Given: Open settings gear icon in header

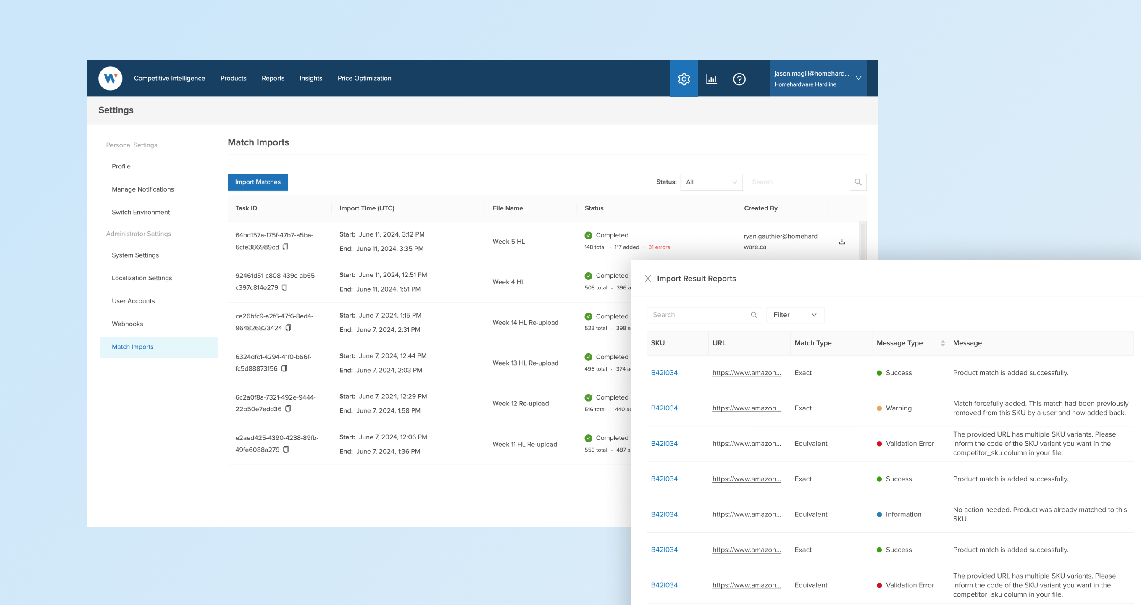Looking at the screenshot, I should [684, 79].
